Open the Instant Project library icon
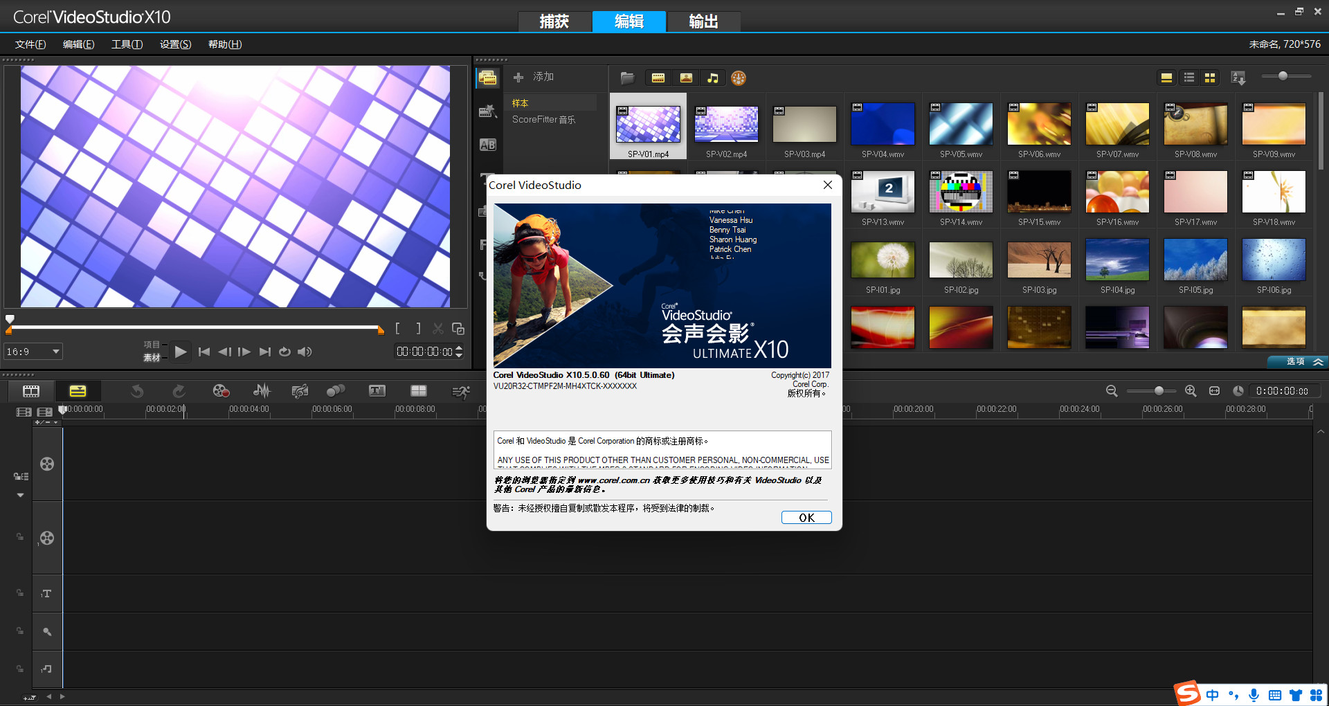This screenshot has width=1329, height=706. pyautogui.click(x=487, y=111)
